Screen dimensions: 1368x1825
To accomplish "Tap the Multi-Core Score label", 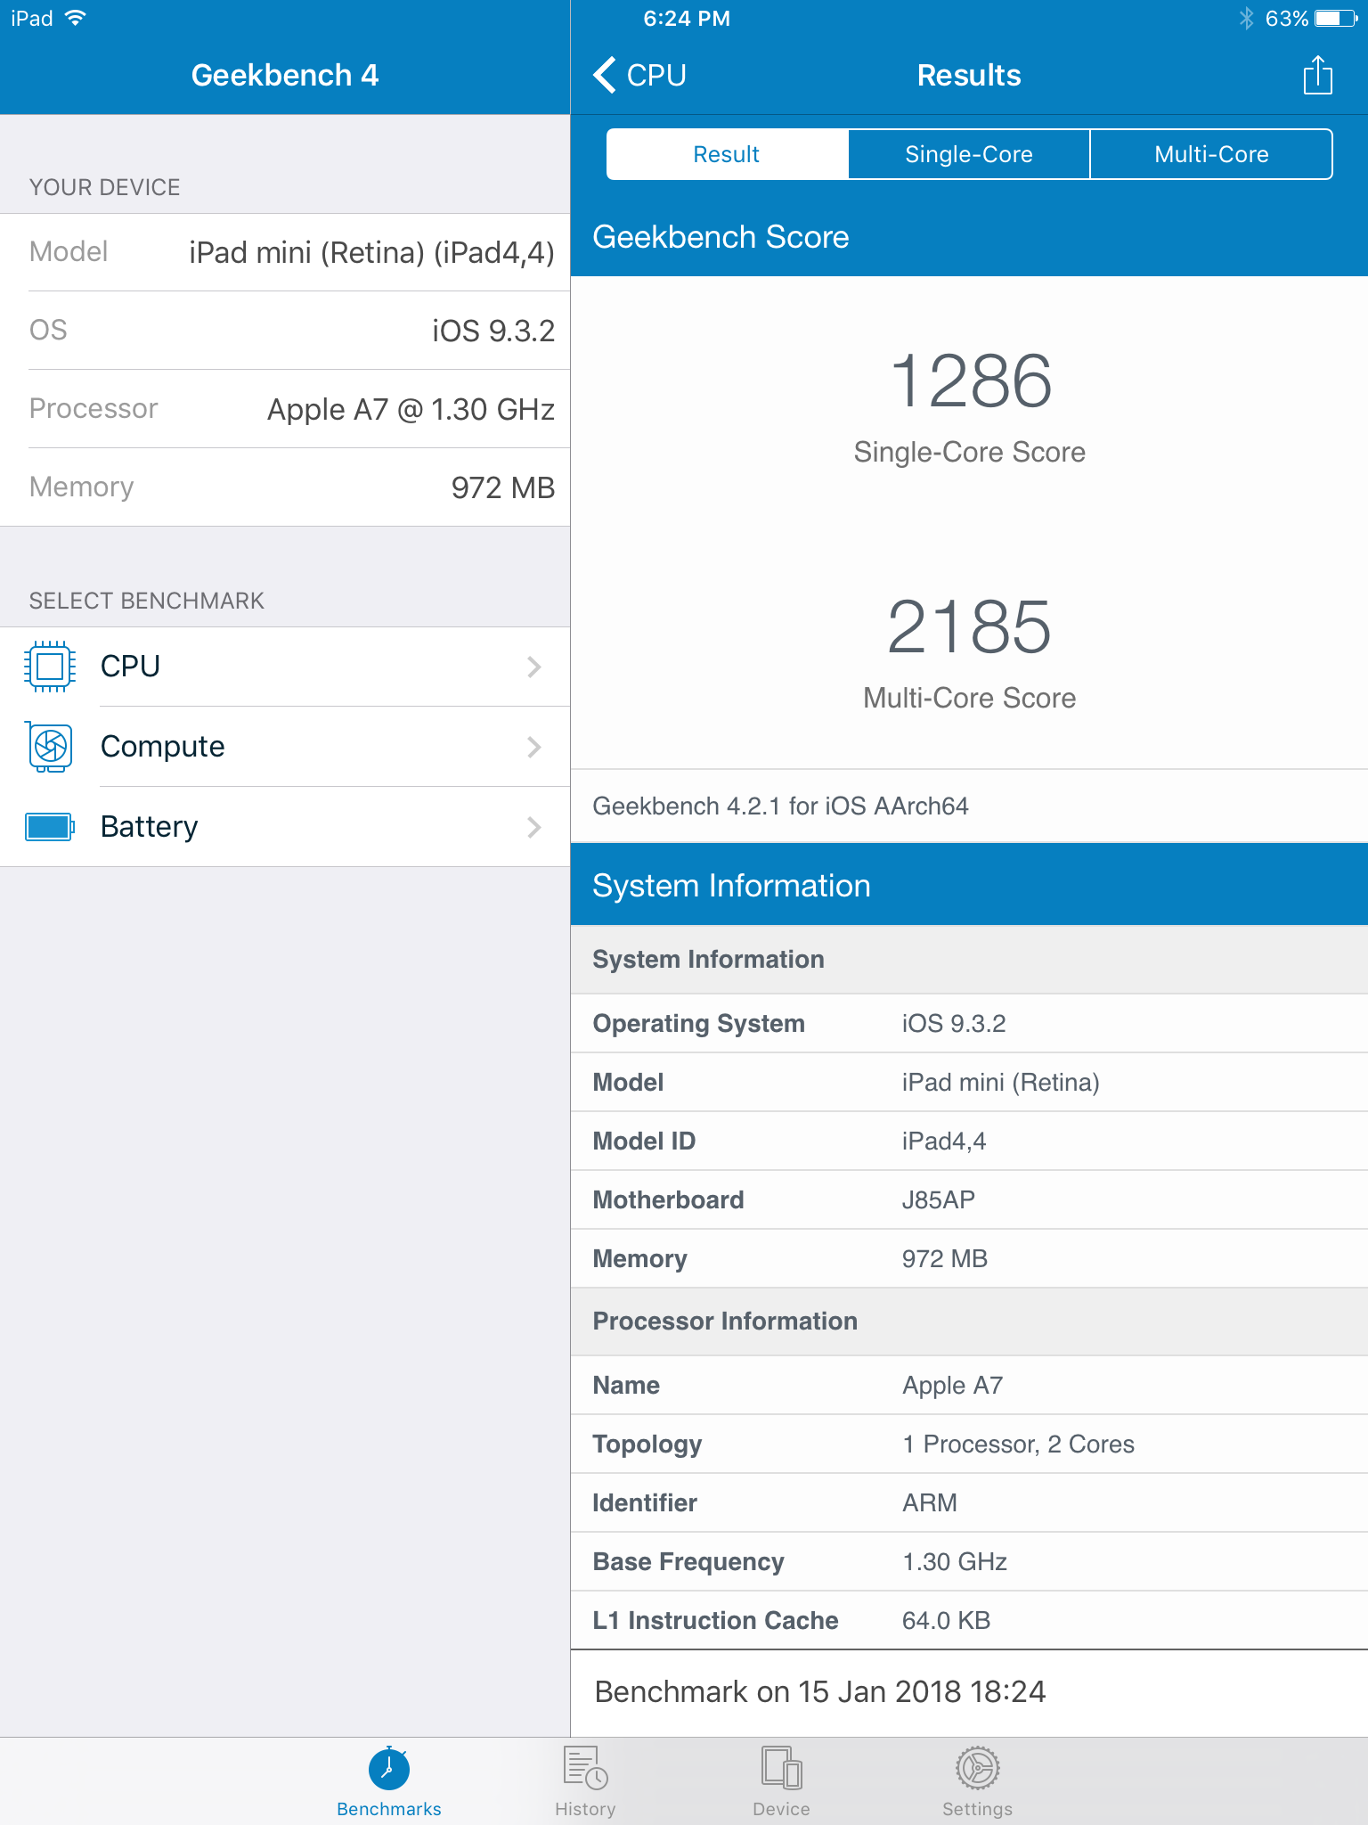I will [970, 698].
